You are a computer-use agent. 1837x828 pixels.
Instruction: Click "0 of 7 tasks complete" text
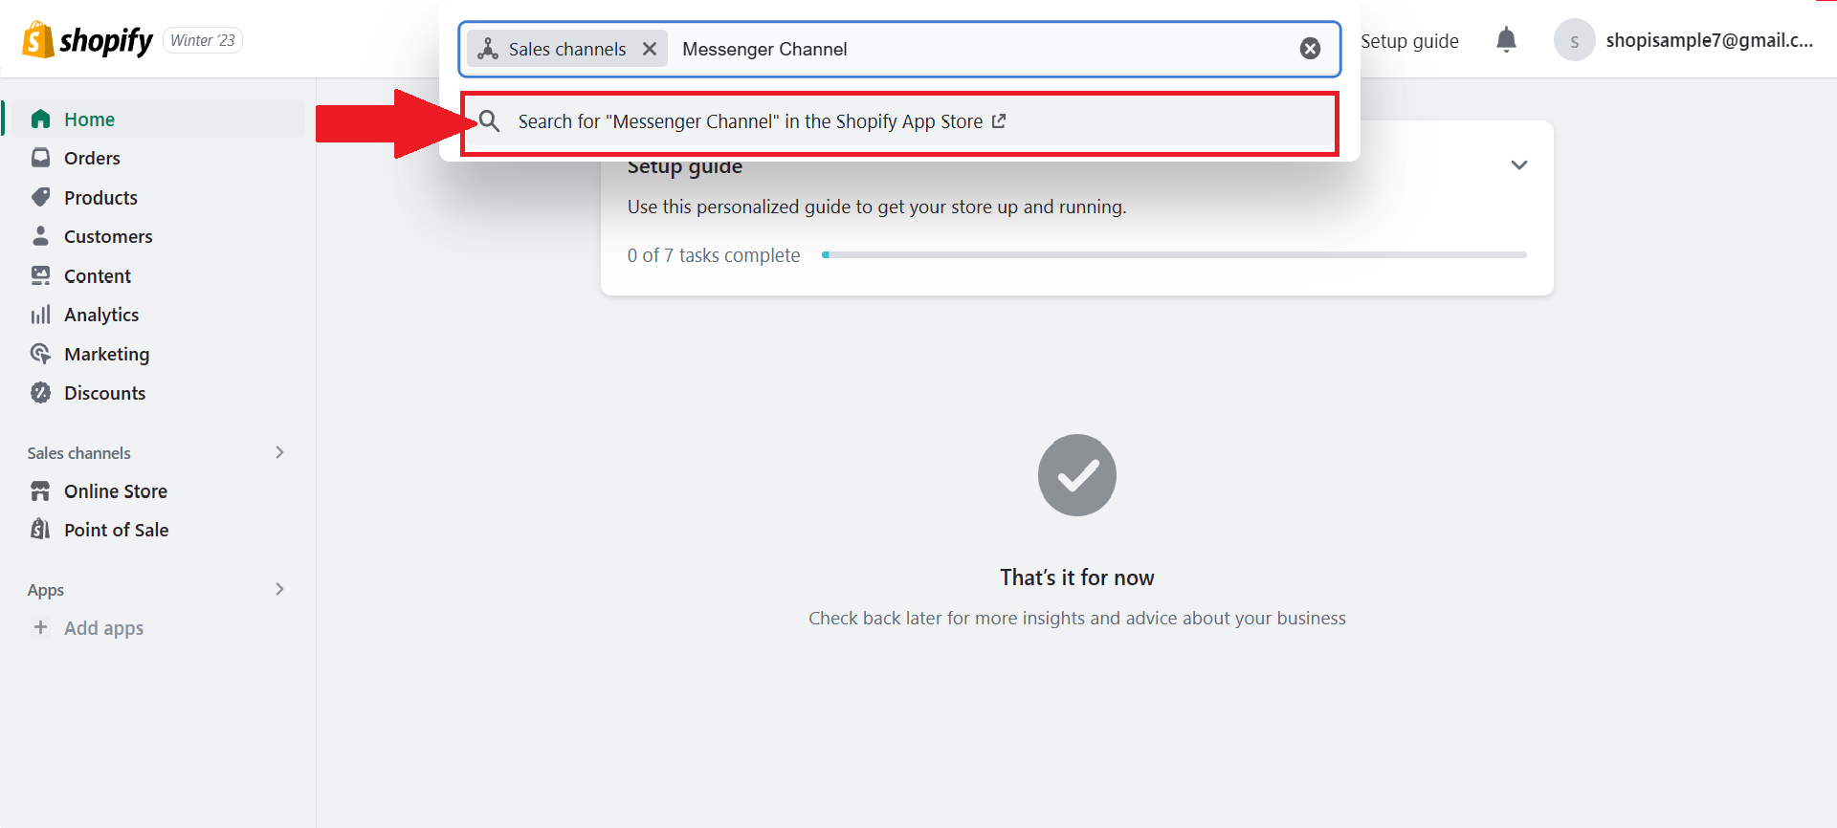(x=714, y=255)
